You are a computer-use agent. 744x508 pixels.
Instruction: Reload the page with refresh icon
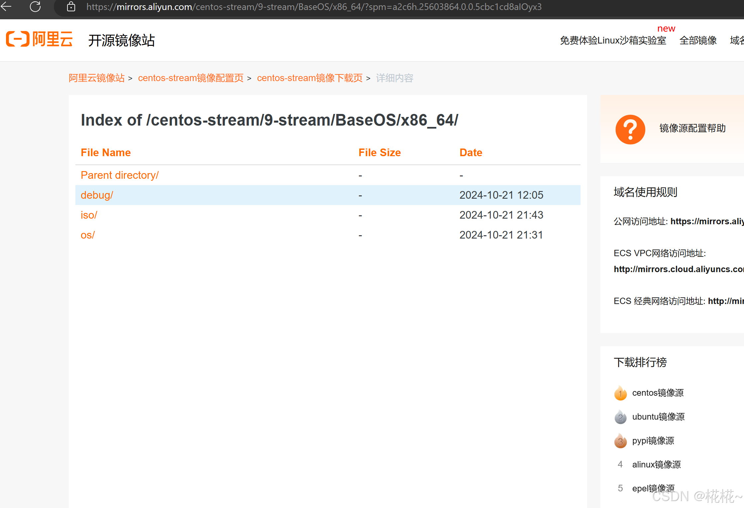click(35, 6)
